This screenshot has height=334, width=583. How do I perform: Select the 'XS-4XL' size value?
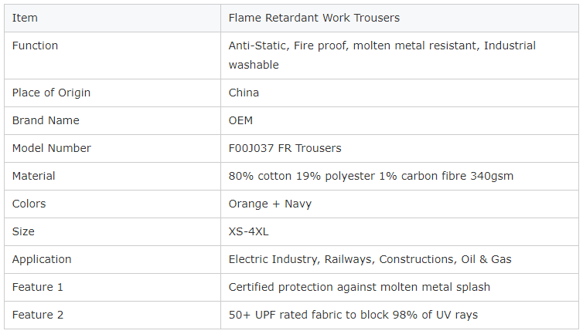248,231
